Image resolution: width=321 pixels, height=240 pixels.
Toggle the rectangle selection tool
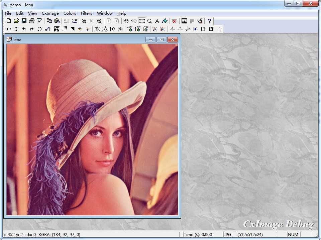[142, 21]
